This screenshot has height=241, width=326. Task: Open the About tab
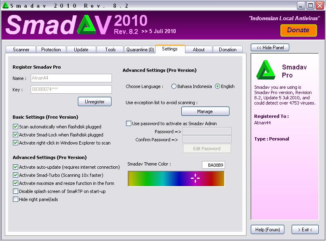coord(199,49)
